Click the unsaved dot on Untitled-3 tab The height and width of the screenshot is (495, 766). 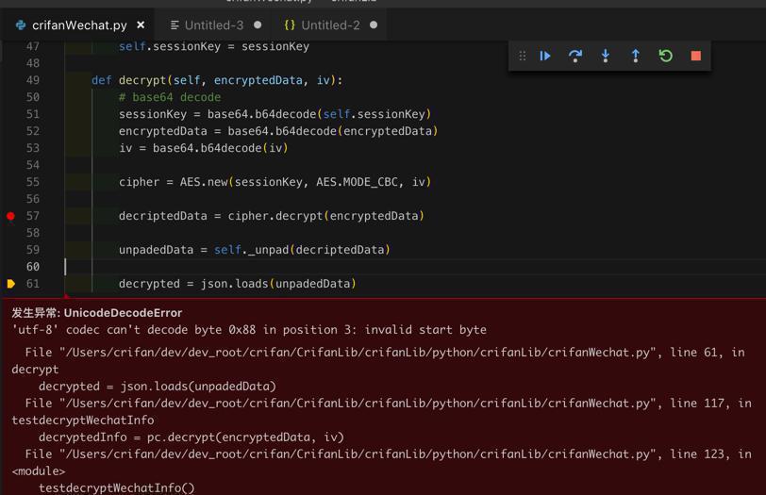point(258,25)
